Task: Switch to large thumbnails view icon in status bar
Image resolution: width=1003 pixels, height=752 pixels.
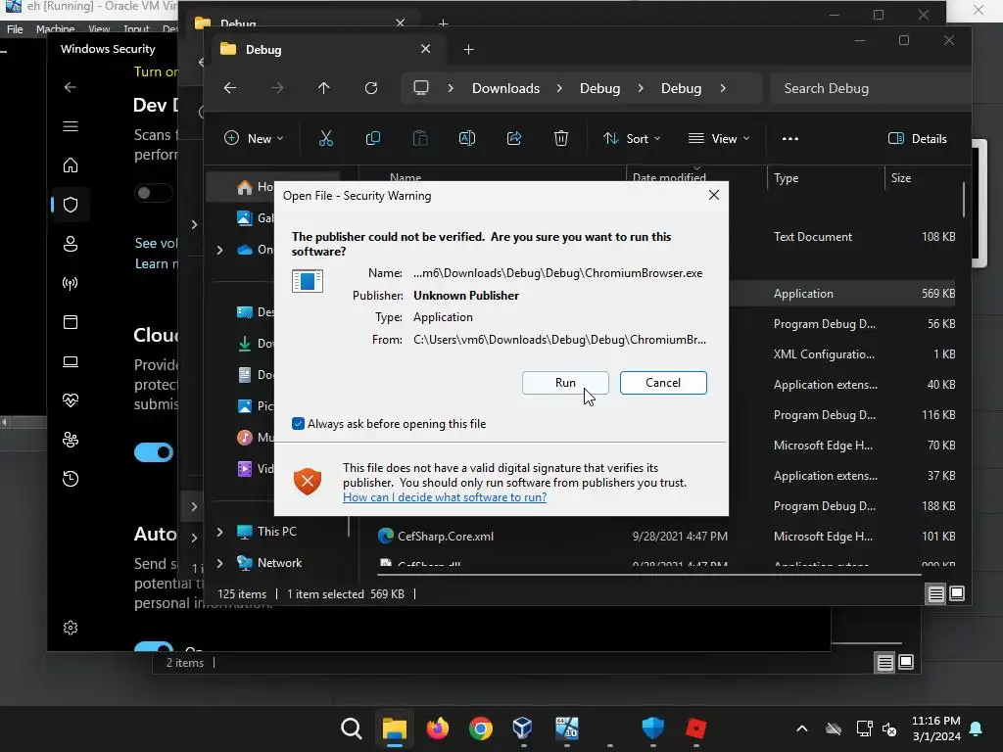Action: point(957,593)
